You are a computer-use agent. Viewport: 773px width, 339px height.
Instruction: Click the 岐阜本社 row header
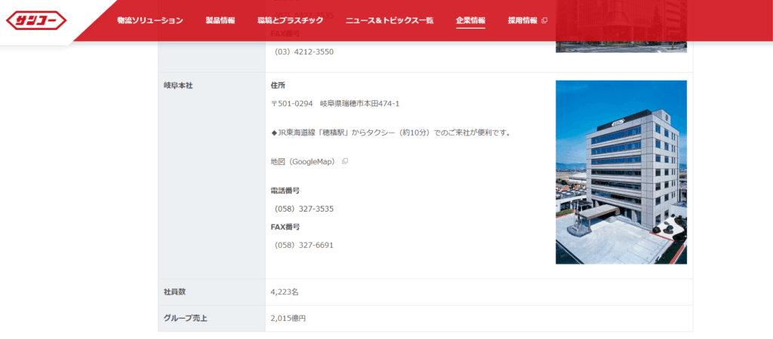click(178, 86)
